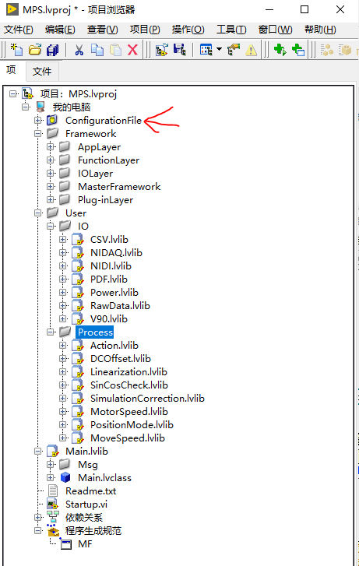Collapse the User folder
The height and width of the screenshot is (566, 359).
(x=38, y=213)
